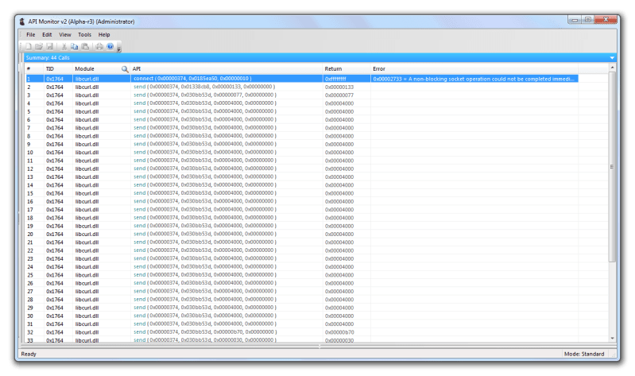Click the magnifier search icon in Module header

pos(125,69)
